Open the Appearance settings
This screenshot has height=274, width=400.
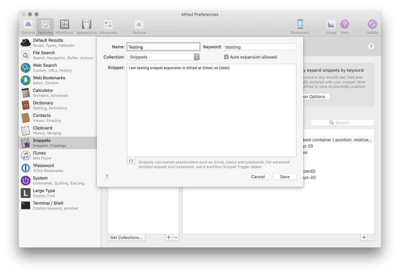pyautogui.click(x=86, y=27)
